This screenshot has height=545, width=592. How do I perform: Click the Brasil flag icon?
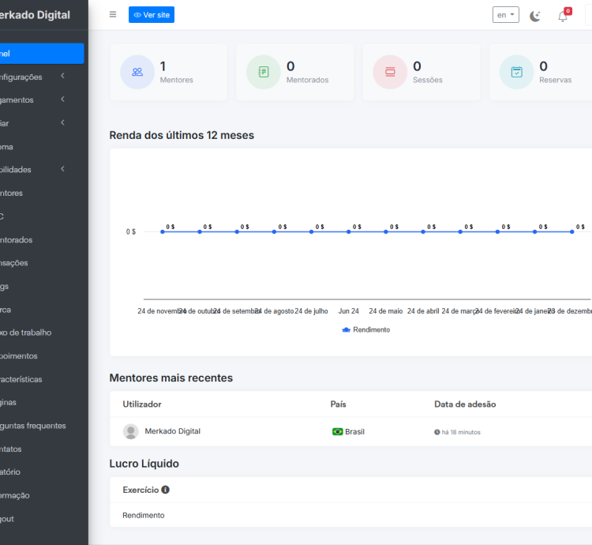coord(338,432)
